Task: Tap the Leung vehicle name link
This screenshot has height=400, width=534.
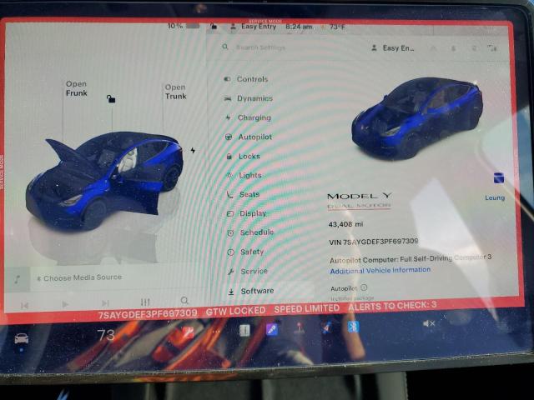Action: (495, 197)
